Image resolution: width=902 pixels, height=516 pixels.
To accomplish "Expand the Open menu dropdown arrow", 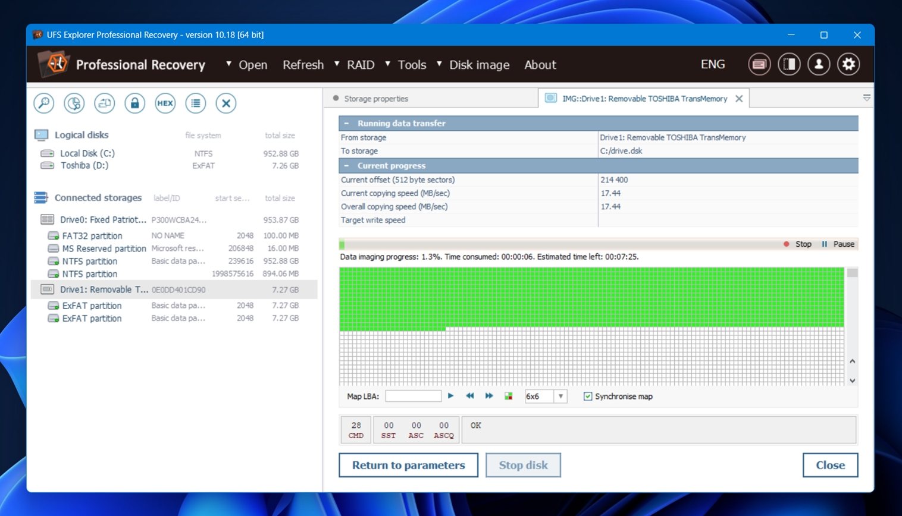I will point(228,64).
